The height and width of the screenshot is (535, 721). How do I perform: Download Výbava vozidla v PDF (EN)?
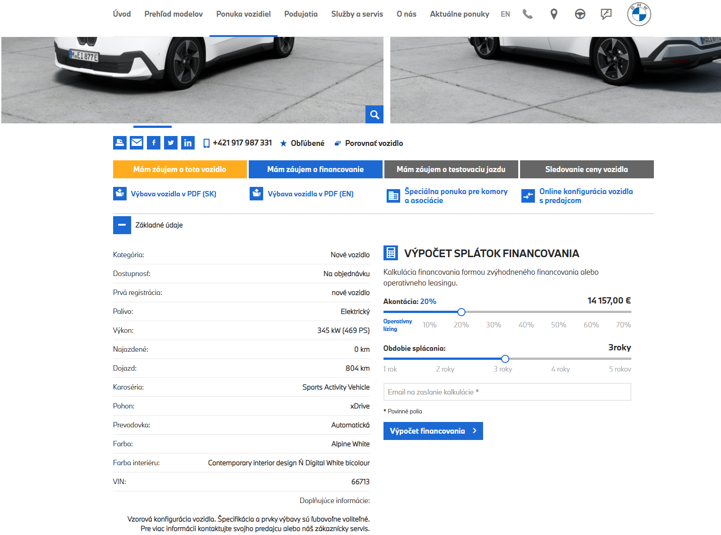[x=301, y=194]
